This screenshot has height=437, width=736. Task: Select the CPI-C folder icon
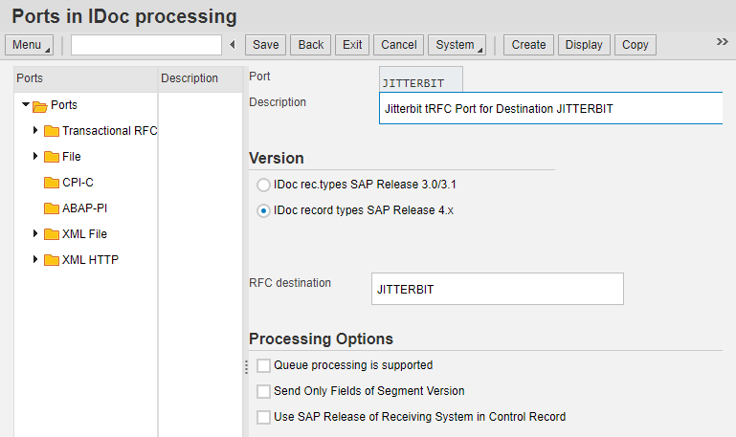[52, 183]
